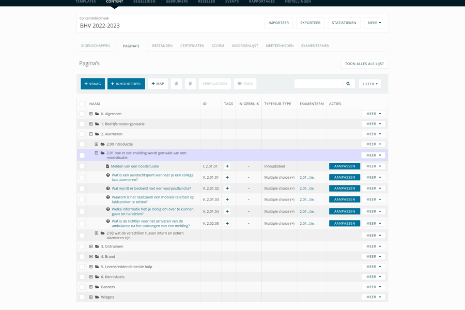Add tag to question V. 2.02.05

click(227, 223)
